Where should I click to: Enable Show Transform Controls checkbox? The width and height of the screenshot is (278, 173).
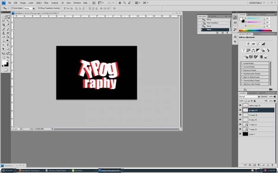(x=39, y=8)
